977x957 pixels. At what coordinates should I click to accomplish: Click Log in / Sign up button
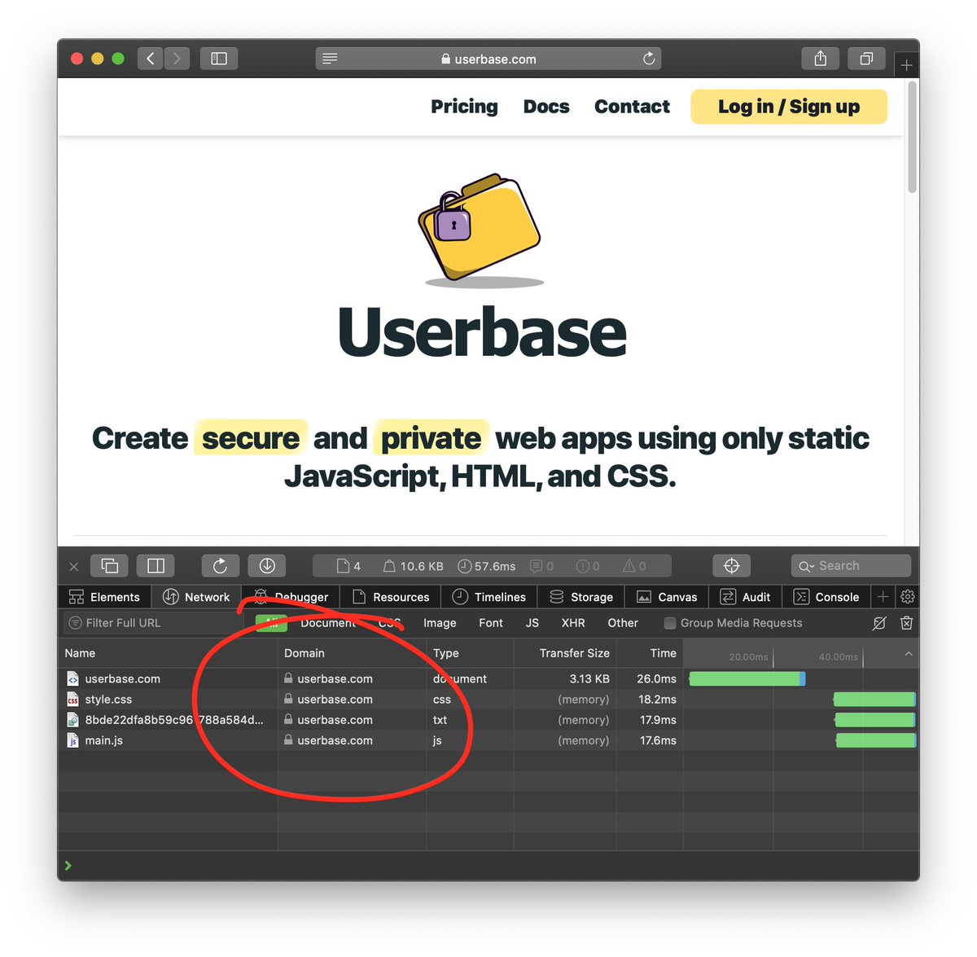point(789,107)
